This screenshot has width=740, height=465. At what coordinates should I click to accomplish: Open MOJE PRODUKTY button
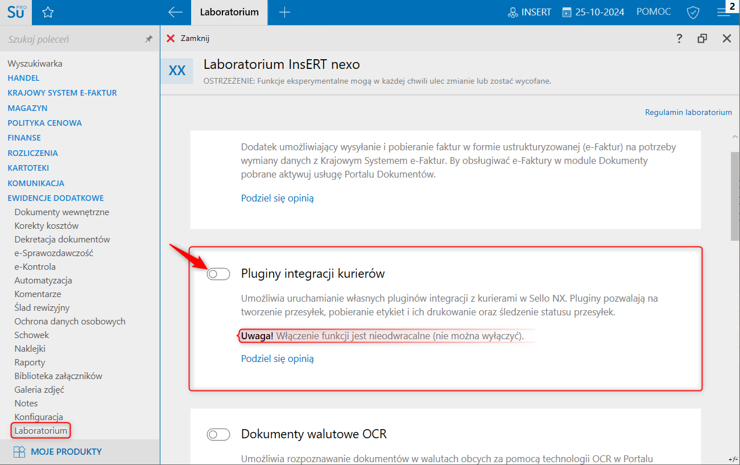pos(67,452)
